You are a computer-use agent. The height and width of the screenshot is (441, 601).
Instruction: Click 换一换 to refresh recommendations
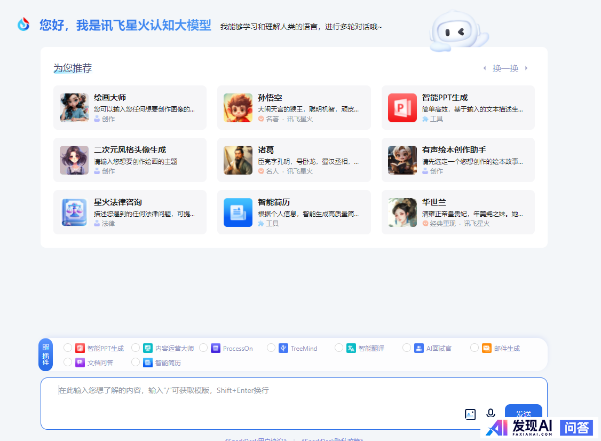pos(505,68)
